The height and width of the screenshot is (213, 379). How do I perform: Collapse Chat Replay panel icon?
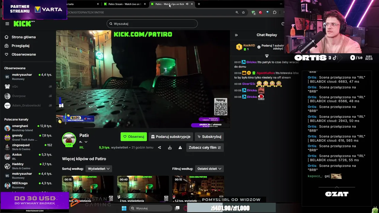pyautogui.click(x=236, y=35)
